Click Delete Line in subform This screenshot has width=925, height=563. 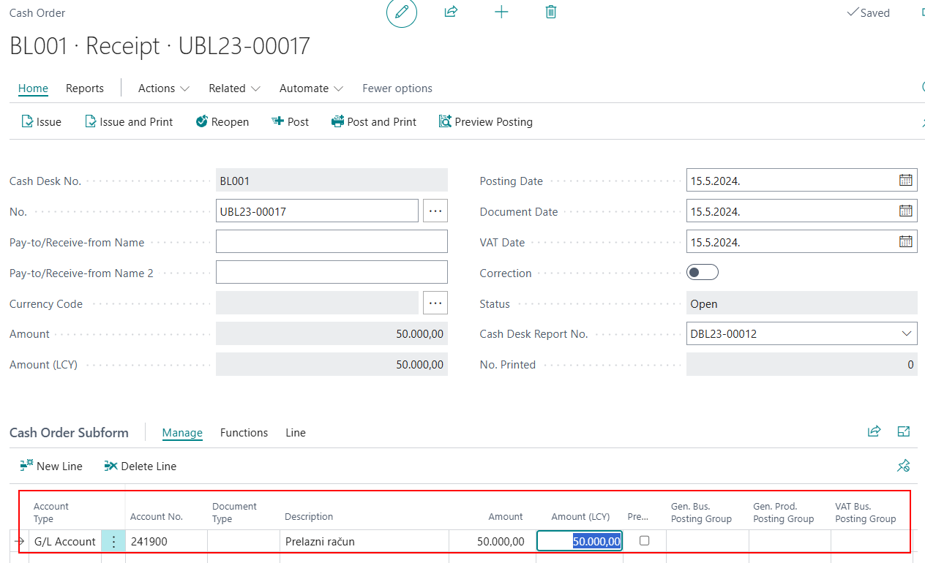click(x=141, y=466)
